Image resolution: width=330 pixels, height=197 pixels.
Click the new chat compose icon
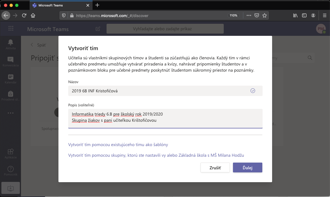(x=98, y=29)
